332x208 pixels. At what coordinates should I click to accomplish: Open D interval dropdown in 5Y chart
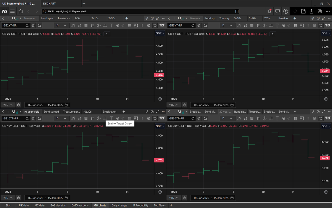[x=227, y=25]
